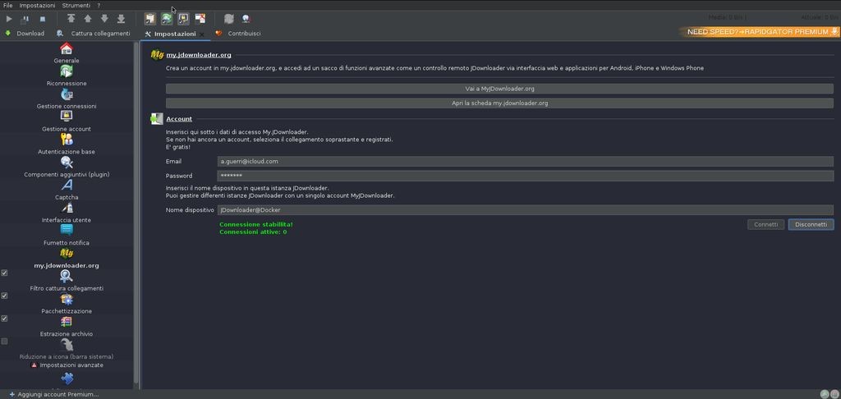Click the Connessioni attive: 0 text
841x399 pixels.
point(253,232)
